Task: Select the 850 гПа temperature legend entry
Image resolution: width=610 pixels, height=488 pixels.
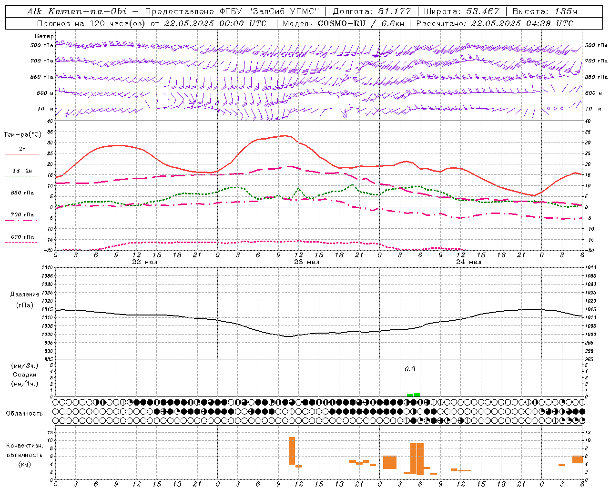Action: pos(22,193)
